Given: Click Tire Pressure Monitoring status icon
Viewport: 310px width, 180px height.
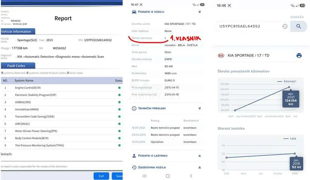Looking at the screenshot, I should (x=119, y=146).
